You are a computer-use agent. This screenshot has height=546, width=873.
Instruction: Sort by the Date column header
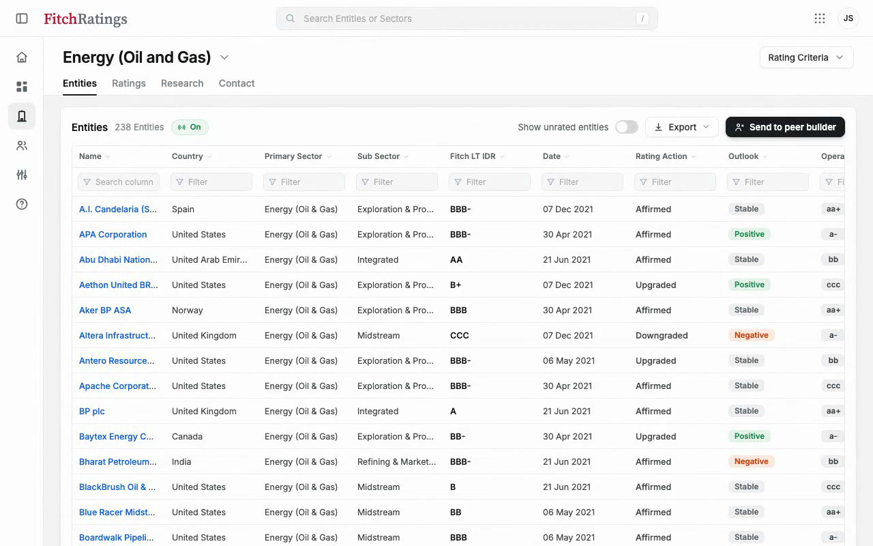tap(556, 156)
